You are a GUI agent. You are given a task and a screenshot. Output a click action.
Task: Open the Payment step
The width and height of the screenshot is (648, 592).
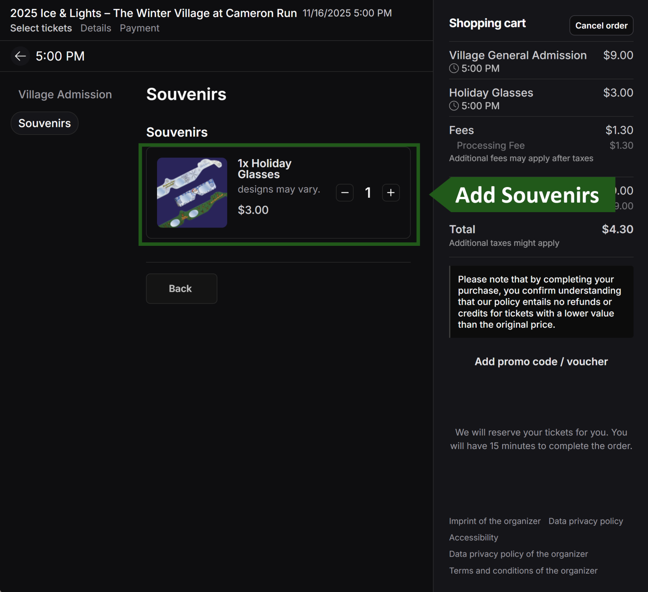point(139,28)
